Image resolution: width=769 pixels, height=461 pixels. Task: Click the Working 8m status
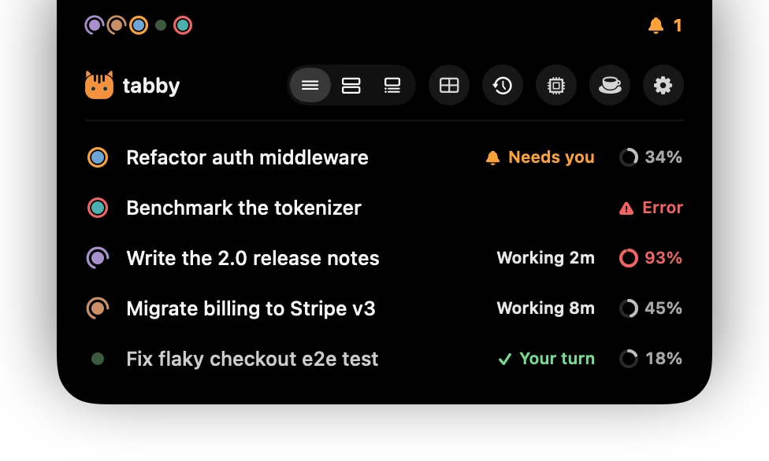click(x=545, y=308)
